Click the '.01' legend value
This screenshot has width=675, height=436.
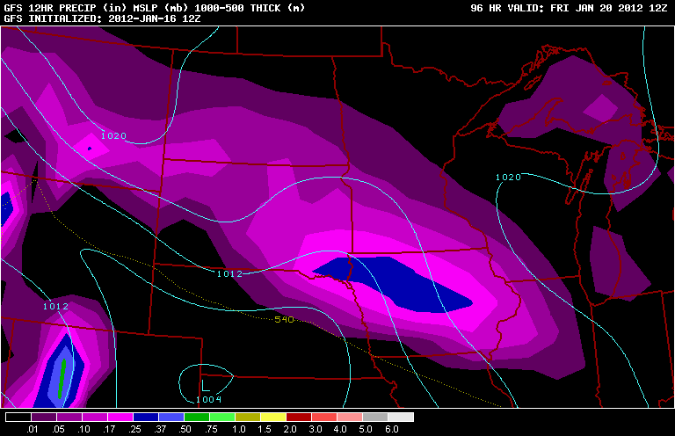(x=33, y=430)
